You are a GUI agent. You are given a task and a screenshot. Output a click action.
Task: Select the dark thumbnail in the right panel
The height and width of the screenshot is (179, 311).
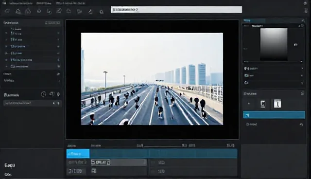[263, 104]
